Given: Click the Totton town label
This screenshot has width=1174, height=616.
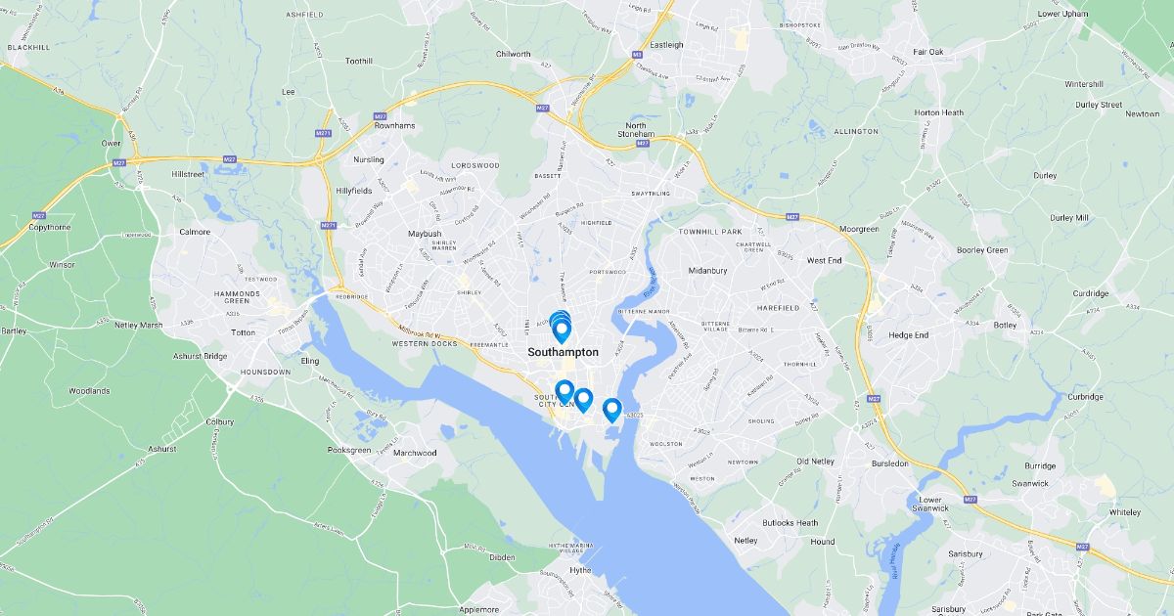Looking at the screenshot, I should [x=241, y=333].
